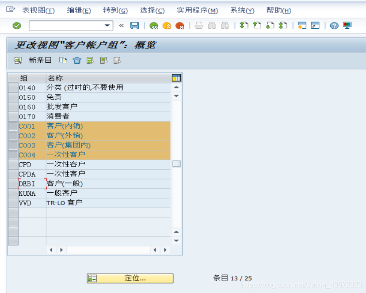Toggle row selector for 0160
The image size is (366, 293).
(13, 107)
